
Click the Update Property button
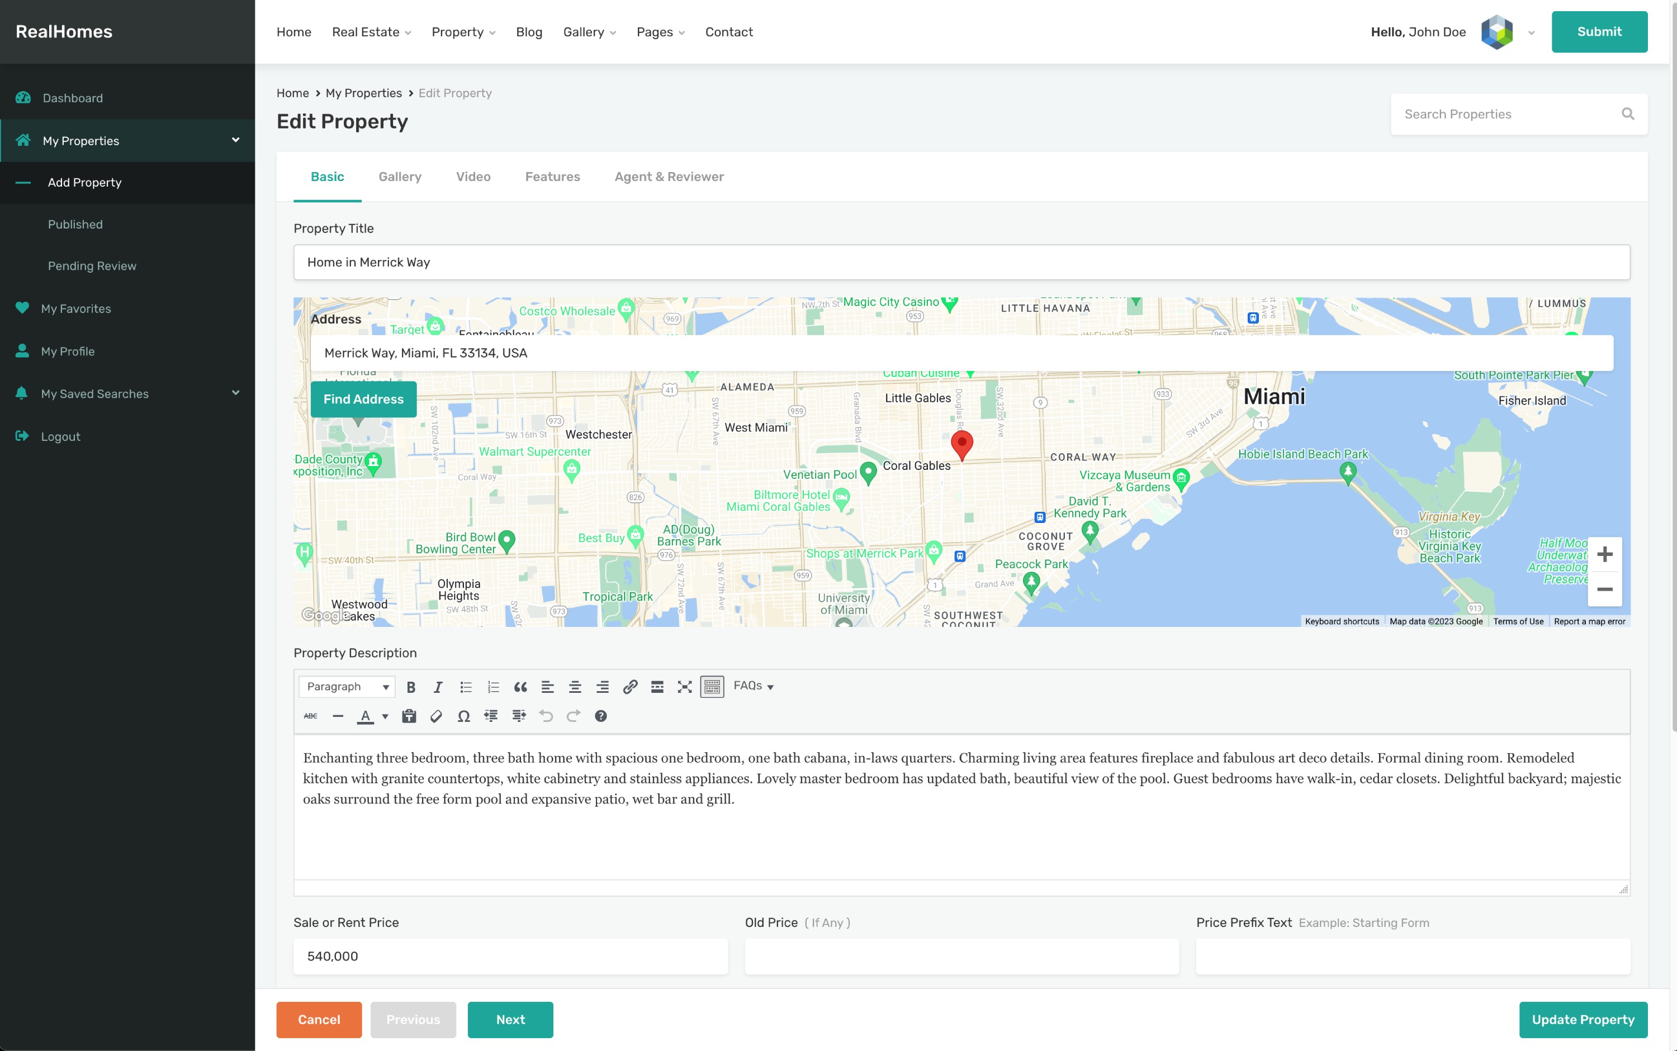(1583, 1019)
